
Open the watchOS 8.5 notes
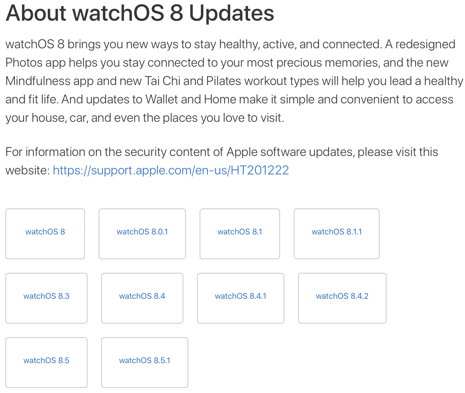(x=46, y=361)
